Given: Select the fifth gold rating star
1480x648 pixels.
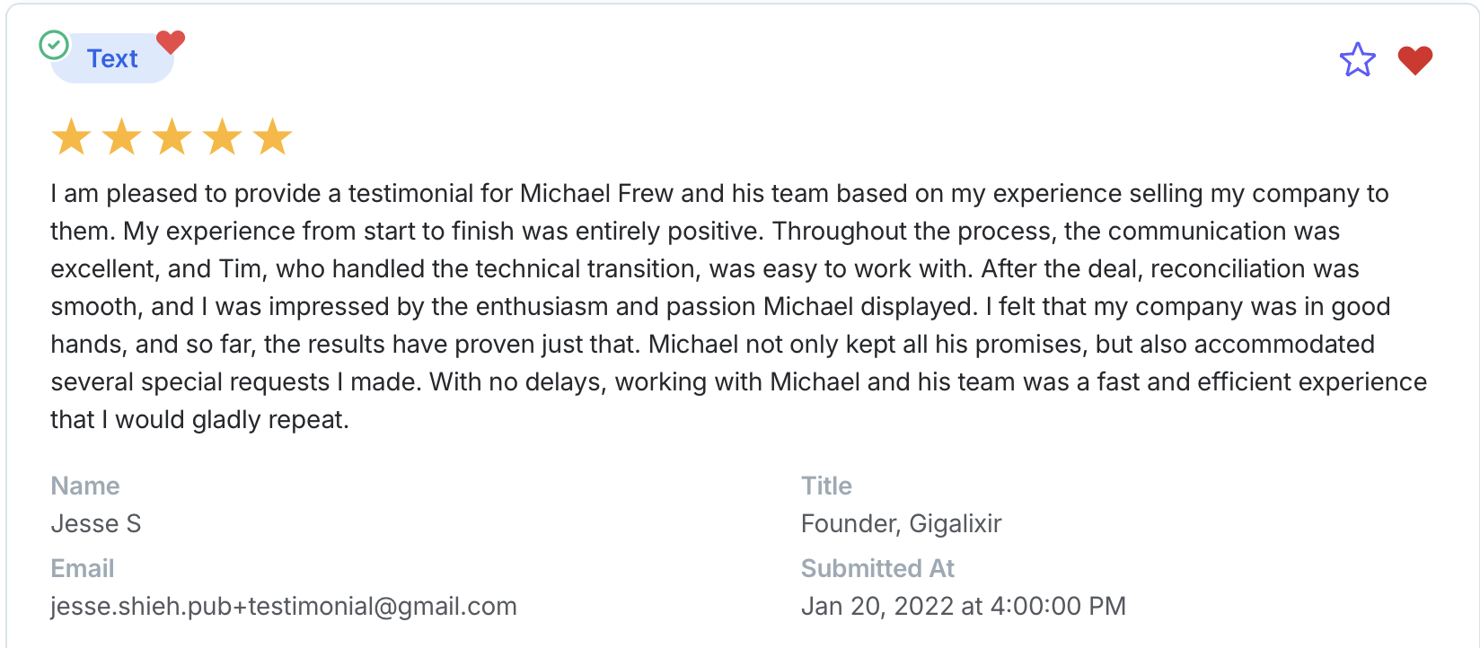Looking at the screenshot, I should tap(272, 138).
